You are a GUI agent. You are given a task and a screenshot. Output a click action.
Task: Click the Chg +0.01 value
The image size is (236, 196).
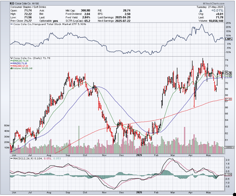pos(220,14)
